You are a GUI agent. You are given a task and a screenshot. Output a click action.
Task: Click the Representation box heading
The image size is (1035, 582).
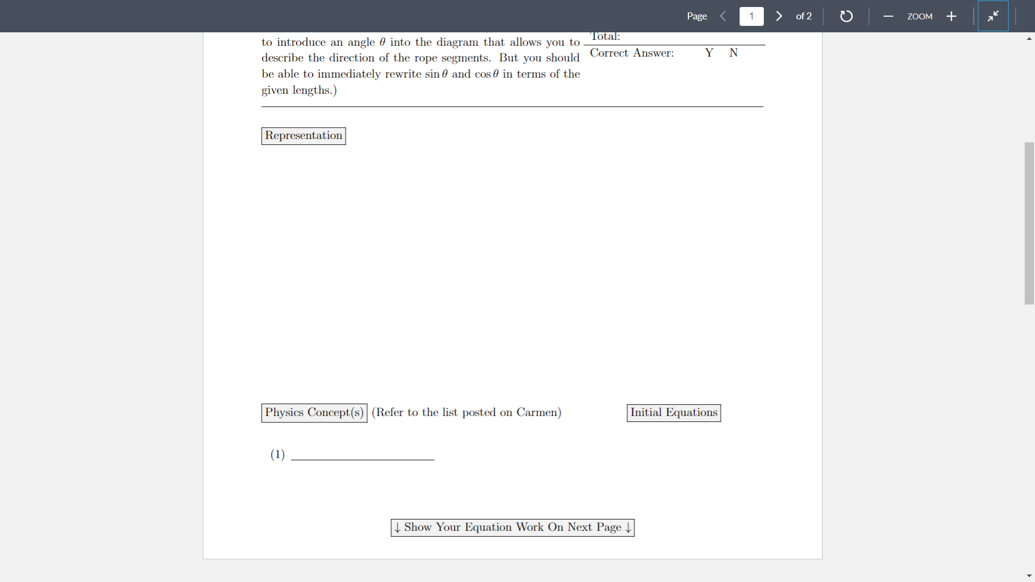303,136
